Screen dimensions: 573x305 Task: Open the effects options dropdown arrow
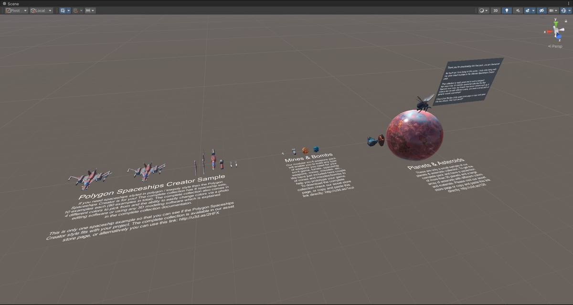point(533,11)
